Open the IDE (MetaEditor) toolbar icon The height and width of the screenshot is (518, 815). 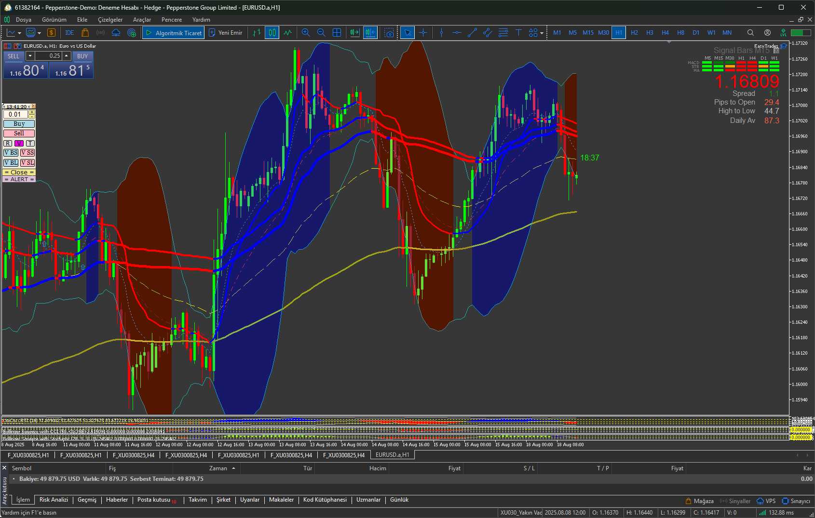69,33
